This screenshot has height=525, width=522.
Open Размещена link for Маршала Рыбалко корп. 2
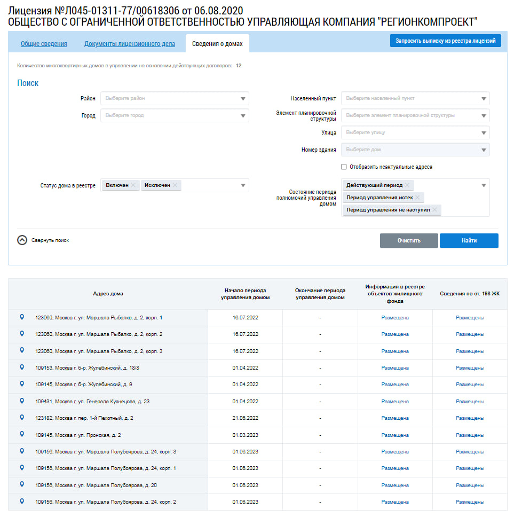[x=395, y=334]
